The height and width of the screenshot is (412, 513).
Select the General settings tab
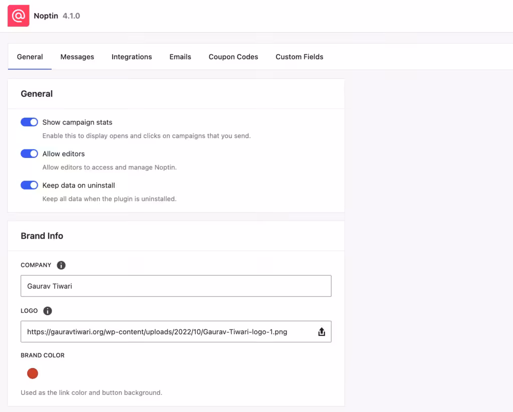click(30, 57)
